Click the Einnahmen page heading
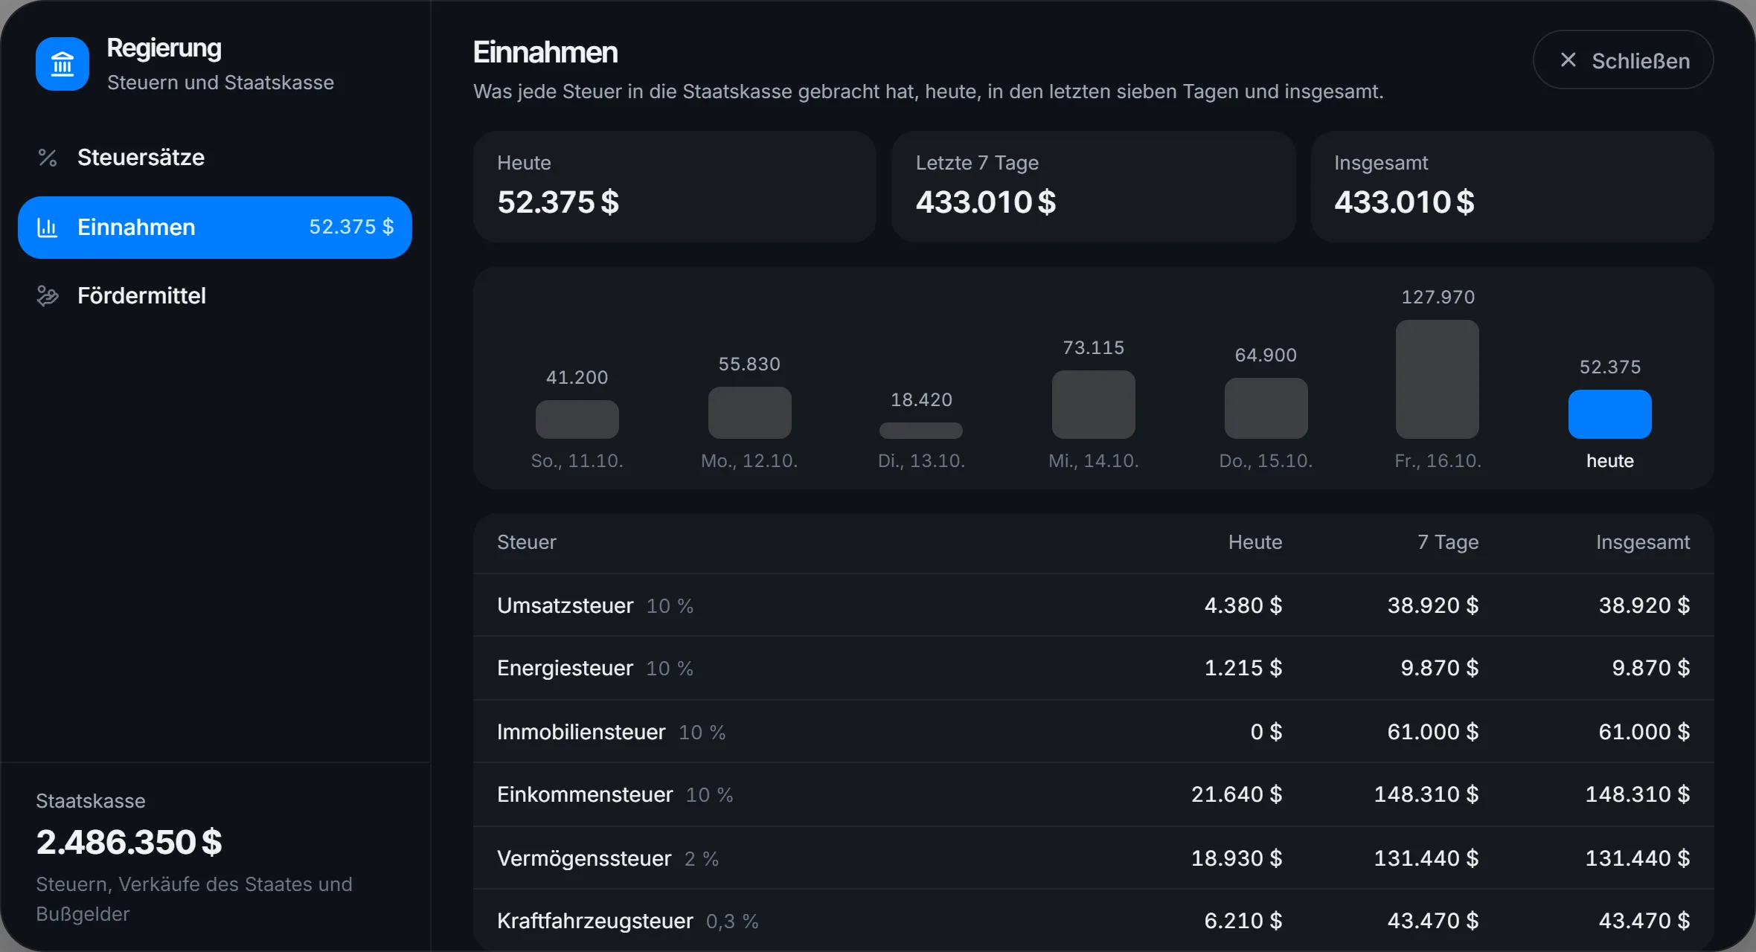The height and width of the screenshot is (952, 1756). (545, 52)
